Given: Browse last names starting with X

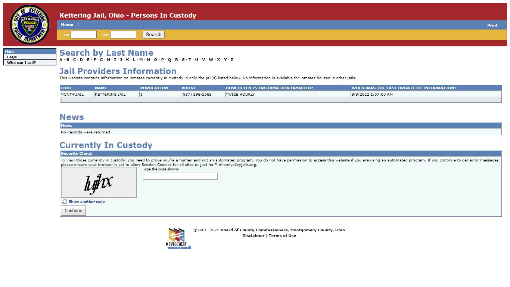Looking at the screenshot, I should click(218, 60).
